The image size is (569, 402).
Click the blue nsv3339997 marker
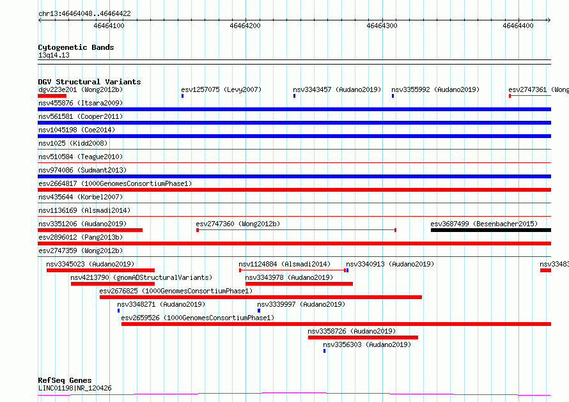click(259, 311)
